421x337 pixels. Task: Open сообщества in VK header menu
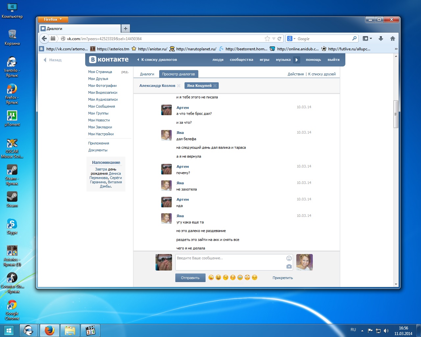pyautogui.click(x=241, y=60)
